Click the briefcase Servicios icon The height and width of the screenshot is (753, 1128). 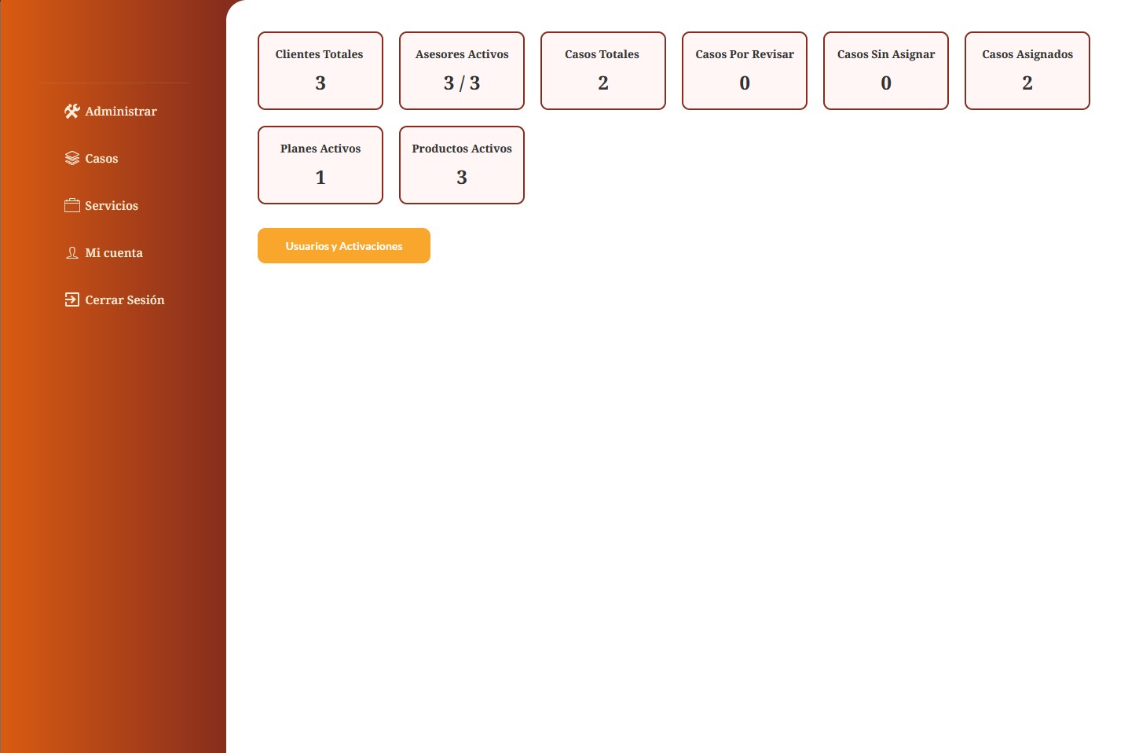[71, 206]
